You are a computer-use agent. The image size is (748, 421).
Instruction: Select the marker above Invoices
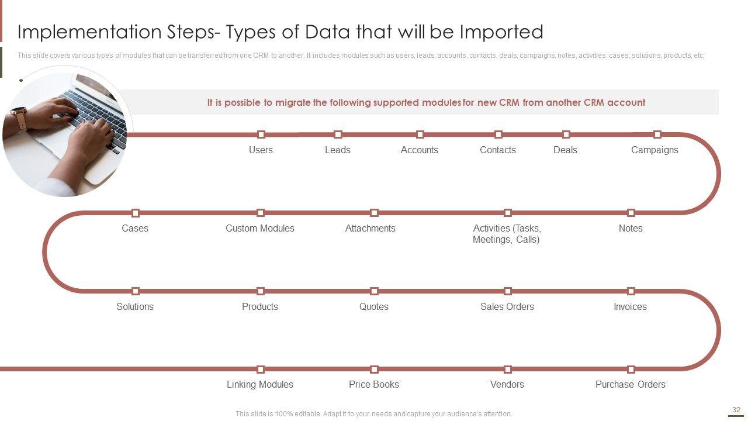pyautogui.click(x=631, y=291)
